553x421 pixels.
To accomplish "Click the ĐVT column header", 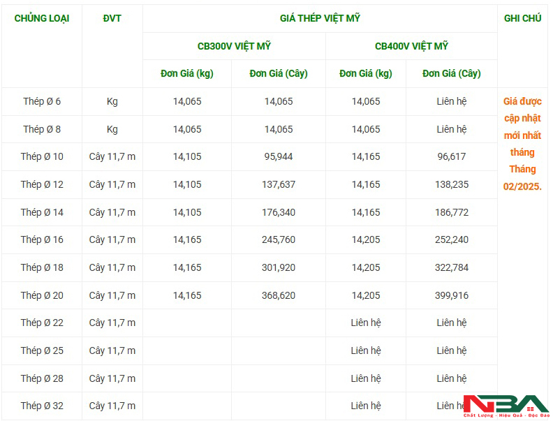I will pyautogui.click(x=112, y=18).
